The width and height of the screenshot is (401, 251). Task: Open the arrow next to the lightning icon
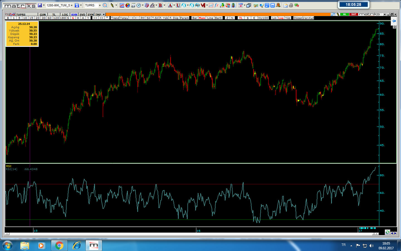point(116,5)
